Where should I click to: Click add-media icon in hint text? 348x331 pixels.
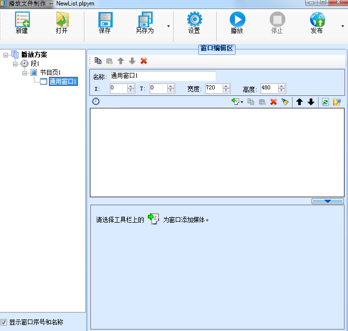point(153,219)
